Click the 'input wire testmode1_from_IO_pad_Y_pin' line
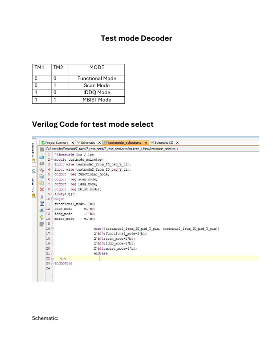273x364 pixels. tap(93, 165)
